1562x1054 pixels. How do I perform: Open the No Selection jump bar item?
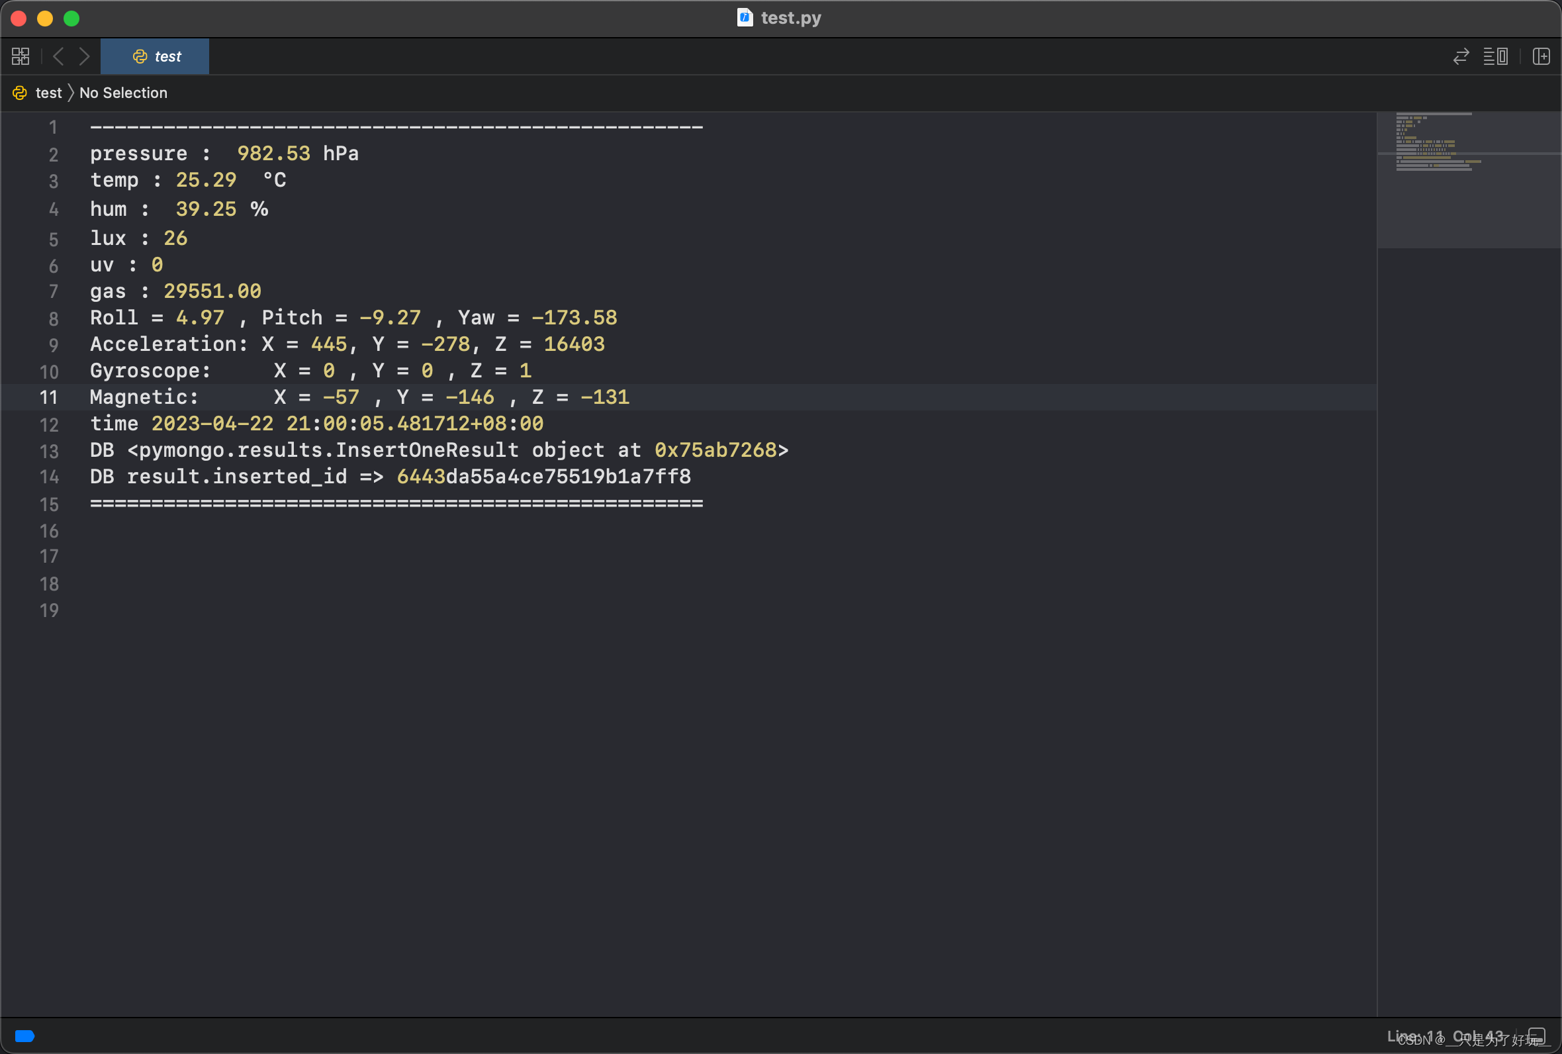click(124, 93)
